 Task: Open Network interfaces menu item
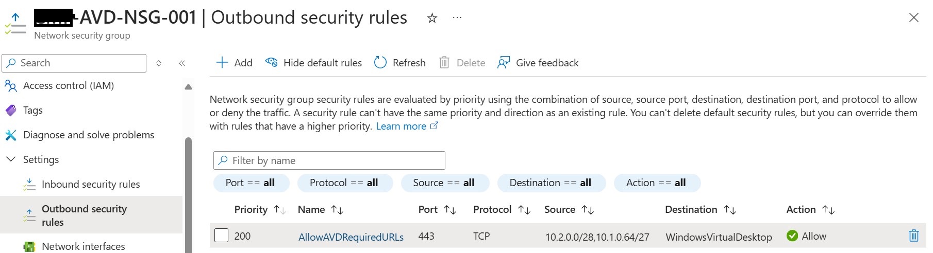(83, 246)
